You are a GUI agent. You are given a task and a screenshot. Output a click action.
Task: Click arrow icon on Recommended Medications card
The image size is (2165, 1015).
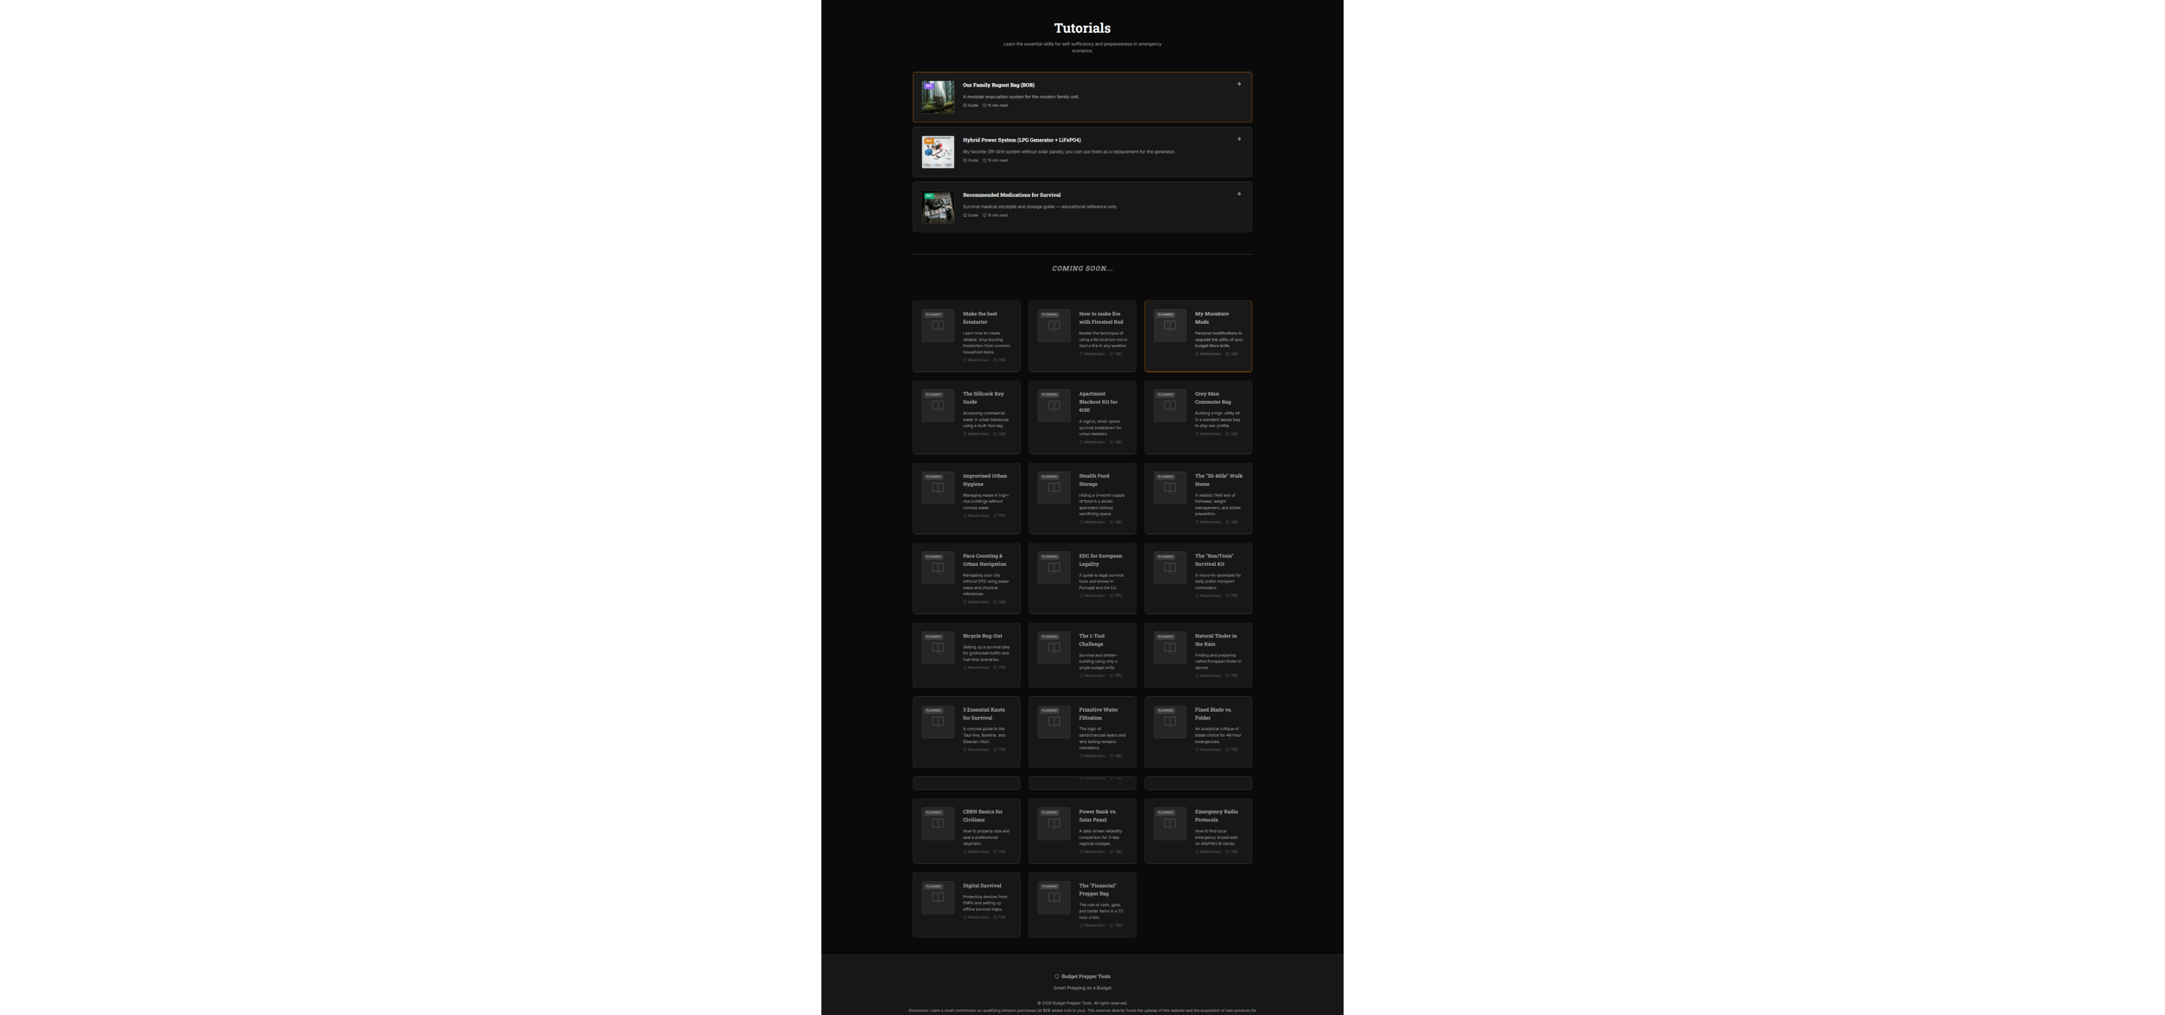[1238, 195]
